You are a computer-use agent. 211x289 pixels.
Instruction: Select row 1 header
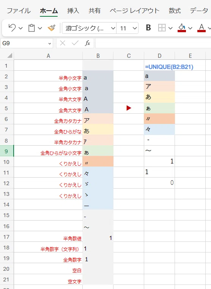click(x=6, y=66)
